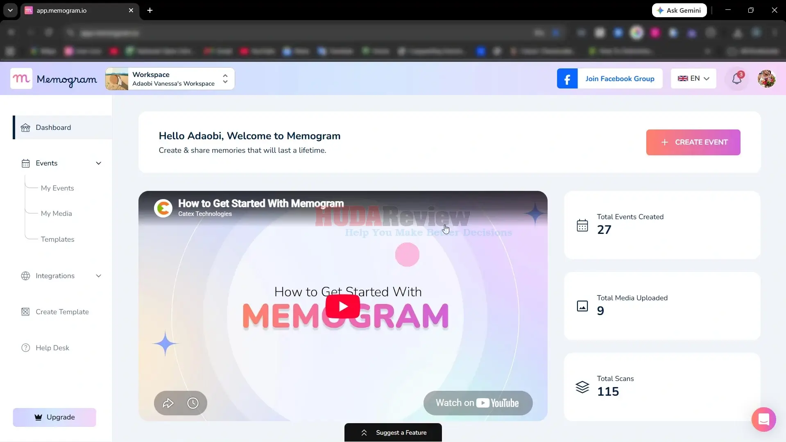
Task: Open My Events submenu item
Action: click(x=57, y=188)
